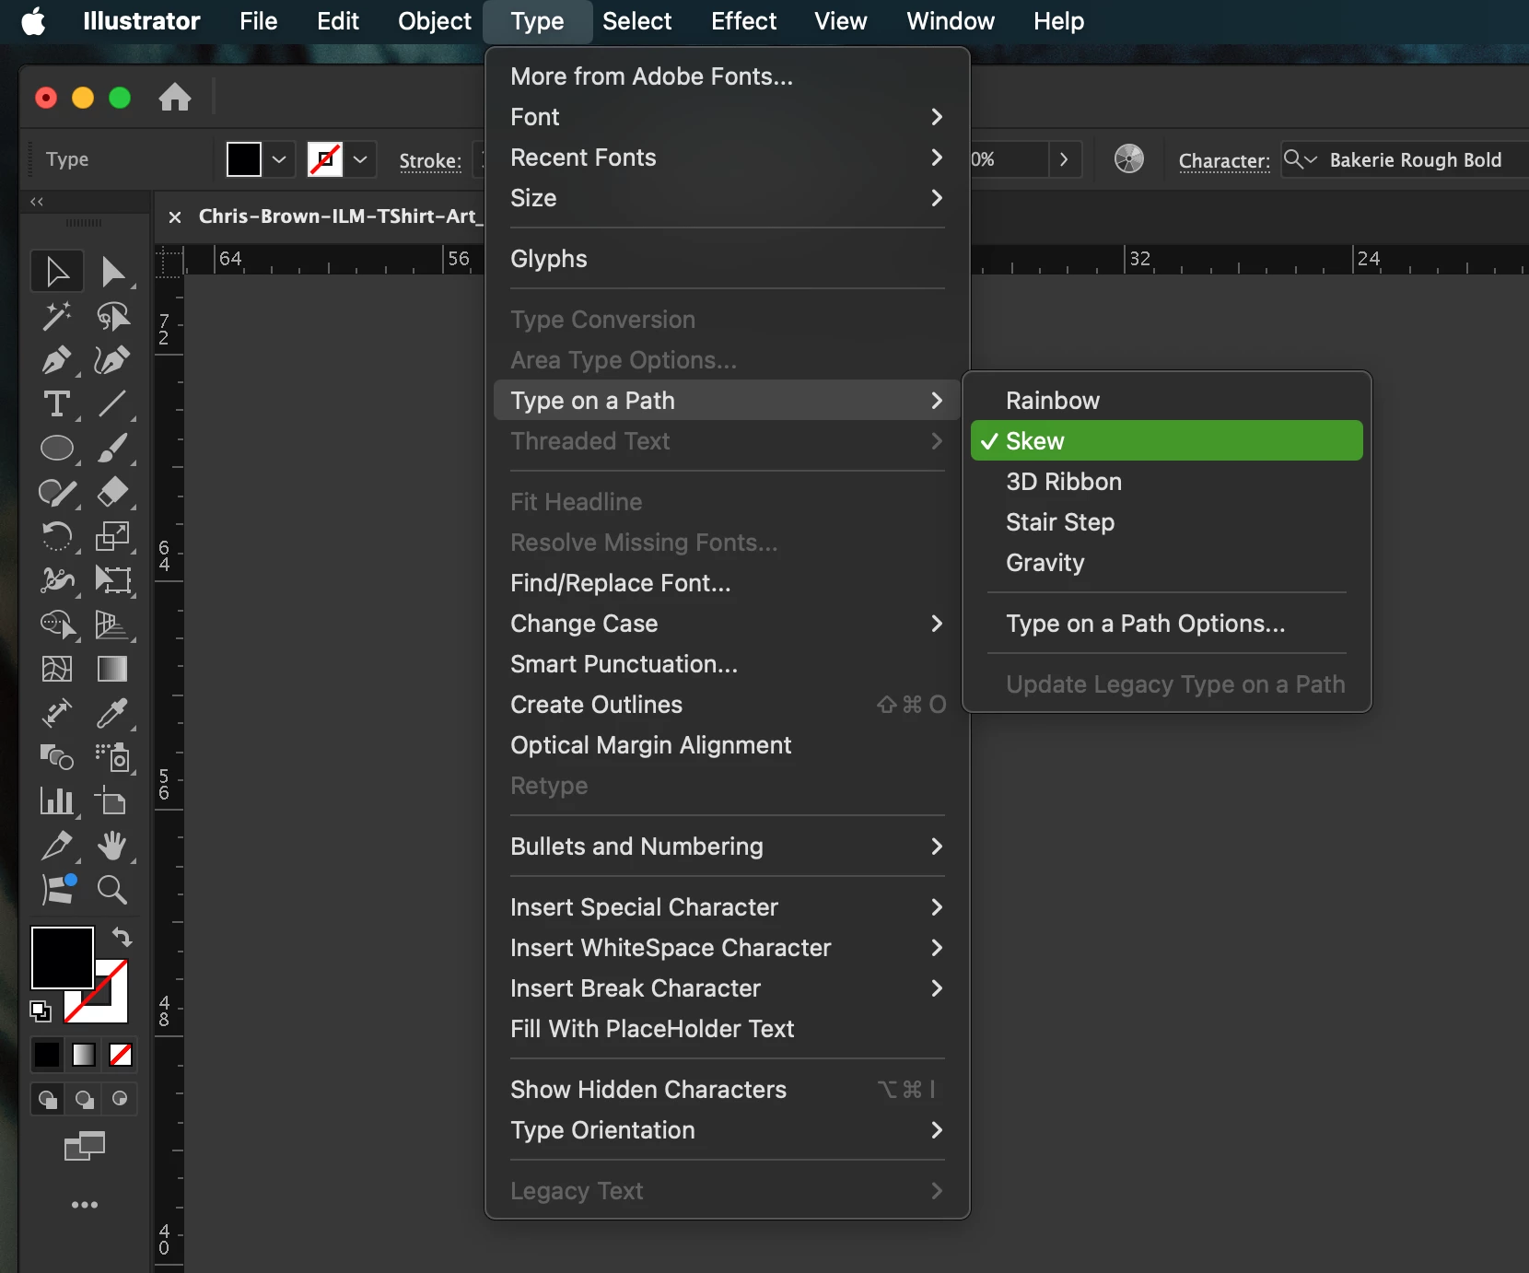The image size is (1529, 1273).
Task: Select the Curvature tool
Action: (x=112, y=360)
